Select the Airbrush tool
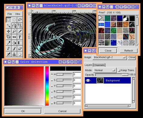The height and width of the screenshot is (118, 143). tap(8, 54)
